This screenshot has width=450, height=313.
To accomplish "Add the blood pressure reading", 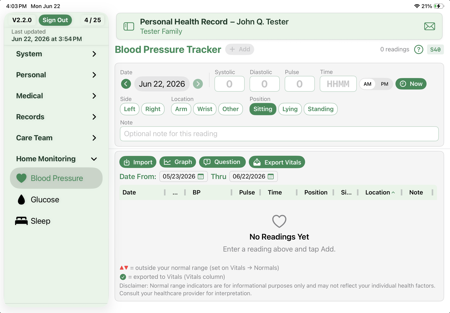I will 240,49.
